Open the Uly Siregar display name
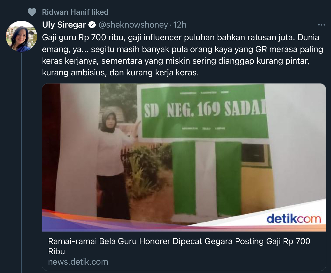 (x=64, y=25)
